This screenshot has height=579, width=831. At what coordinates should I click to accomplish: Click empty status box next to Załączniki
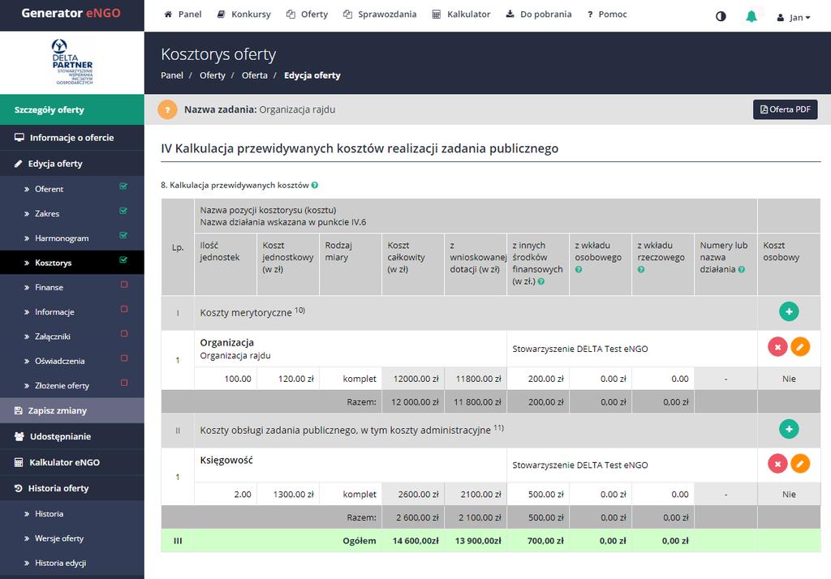pyautogui.click(x=124, y=334)
